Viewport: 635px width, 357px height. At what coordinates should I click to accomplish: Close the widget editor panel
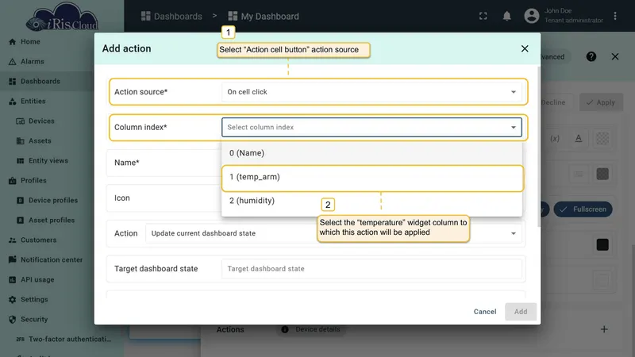[x=614, y=56]
